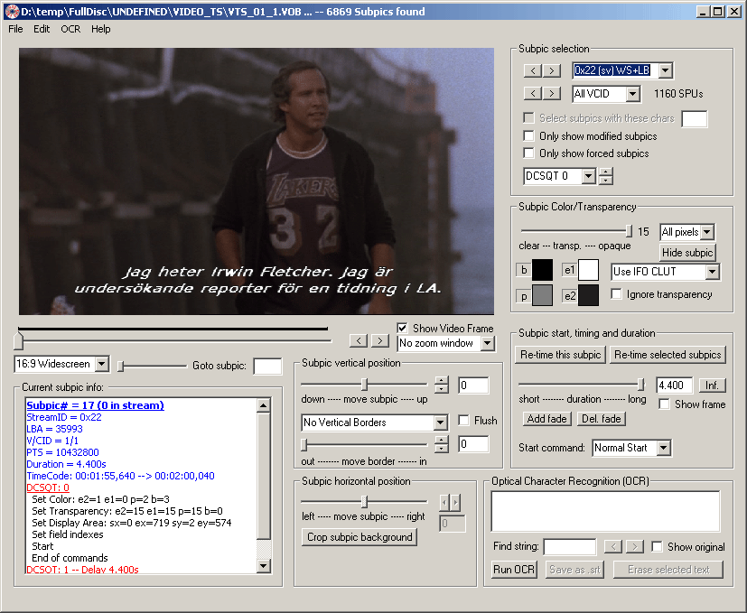
Task: Click the transparency slider handle
Action: click(x=629, y=231)
